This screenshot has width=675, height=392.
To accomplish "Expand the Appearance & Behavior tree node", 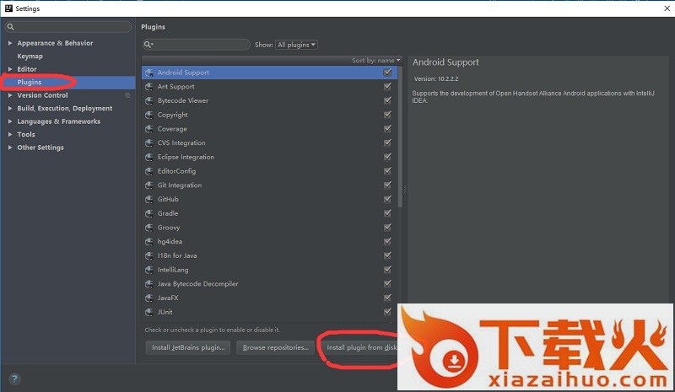I will (10, 43).
